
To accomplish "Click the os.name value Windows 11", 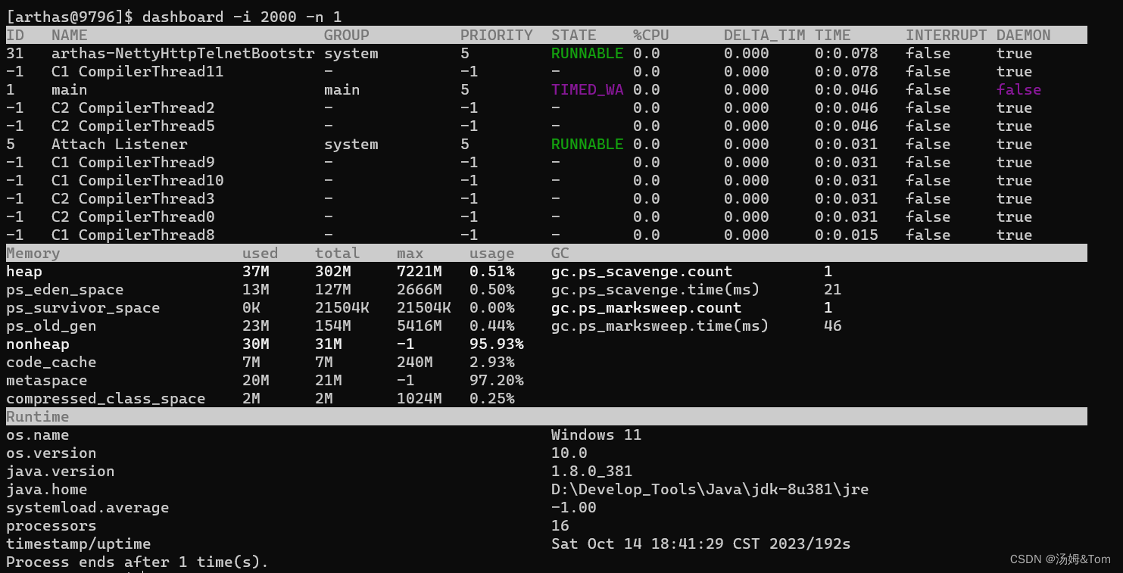I will 596,434.
